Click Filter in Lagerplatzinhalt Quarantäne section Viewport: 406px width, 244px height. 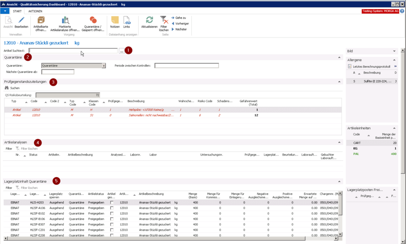[9, 188]
